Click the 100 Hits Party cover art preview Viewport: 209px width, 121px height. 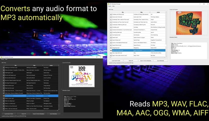coord(82,76)
